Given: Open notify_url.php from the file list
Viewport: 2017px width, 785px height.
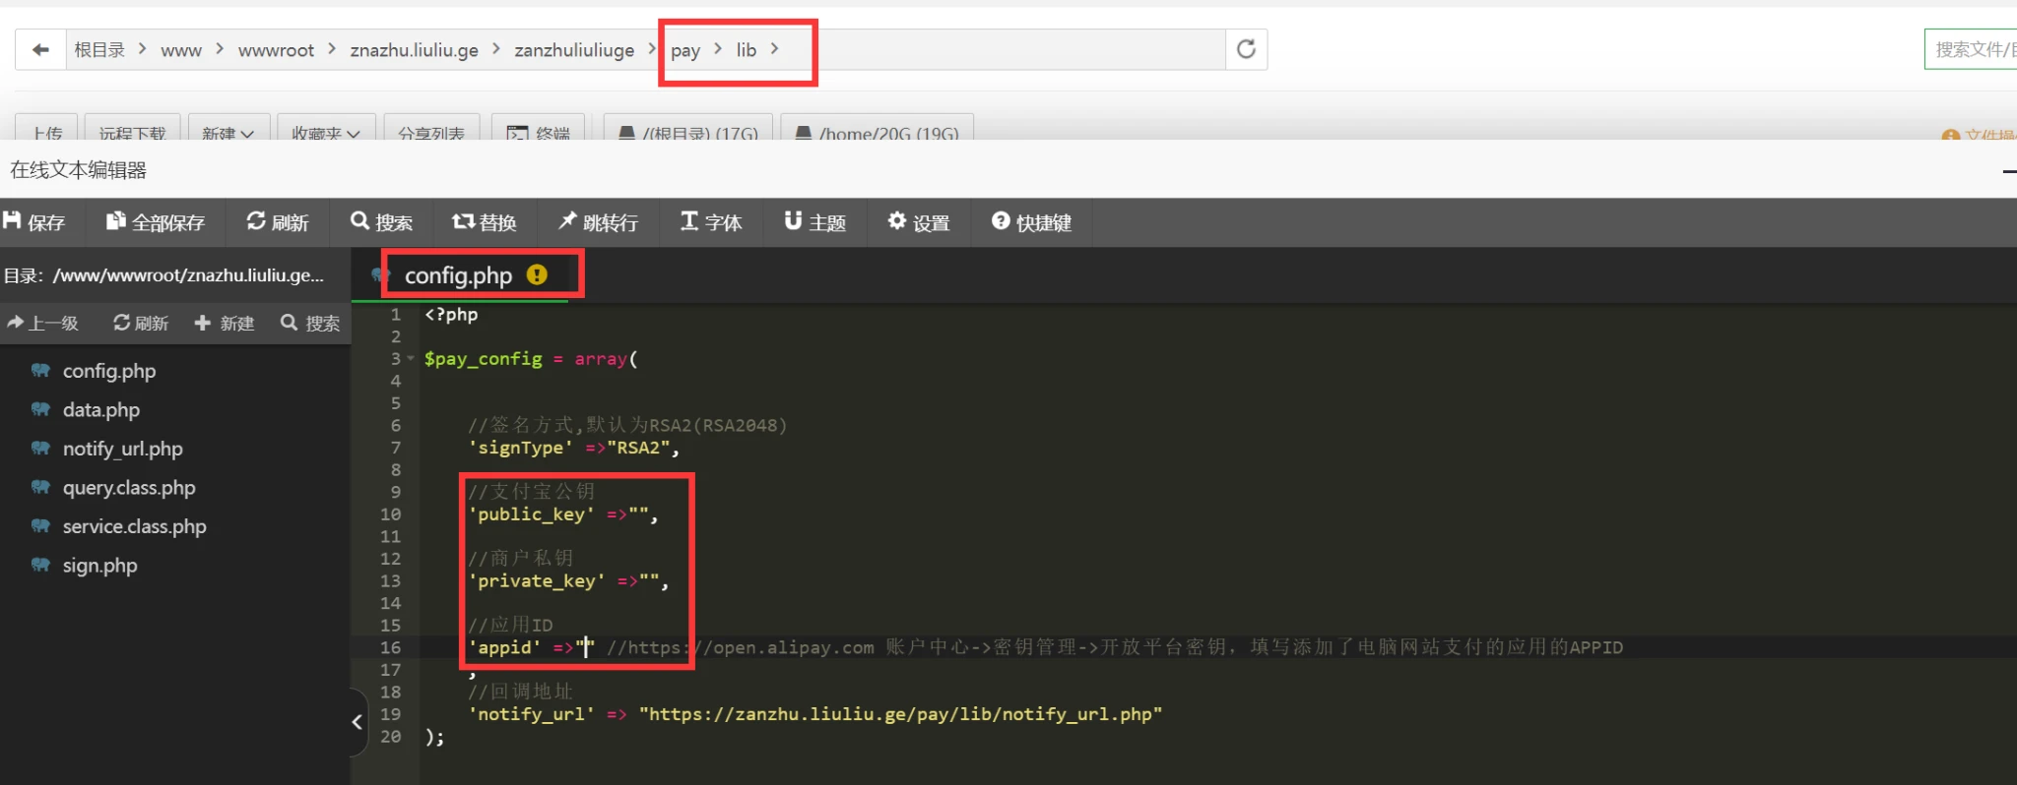Looking at the screenshot, I should click(122, 449).
